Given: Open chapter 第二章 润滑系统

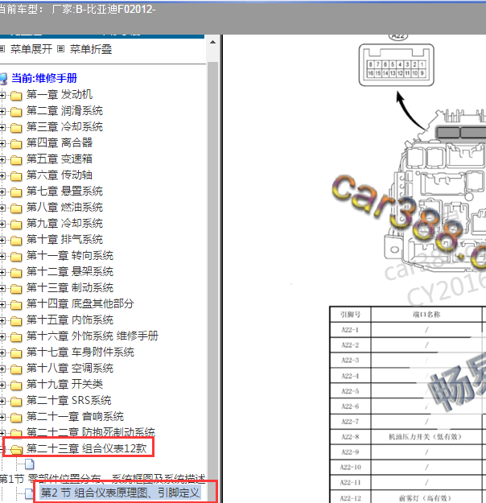Looking at the screenshot, I should (x=64, y=111).
